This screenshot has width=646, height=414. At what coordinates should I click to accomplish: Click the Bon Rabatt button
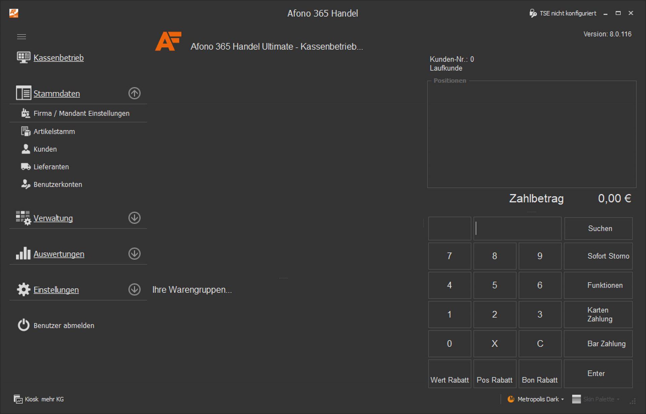click(540, 374)
